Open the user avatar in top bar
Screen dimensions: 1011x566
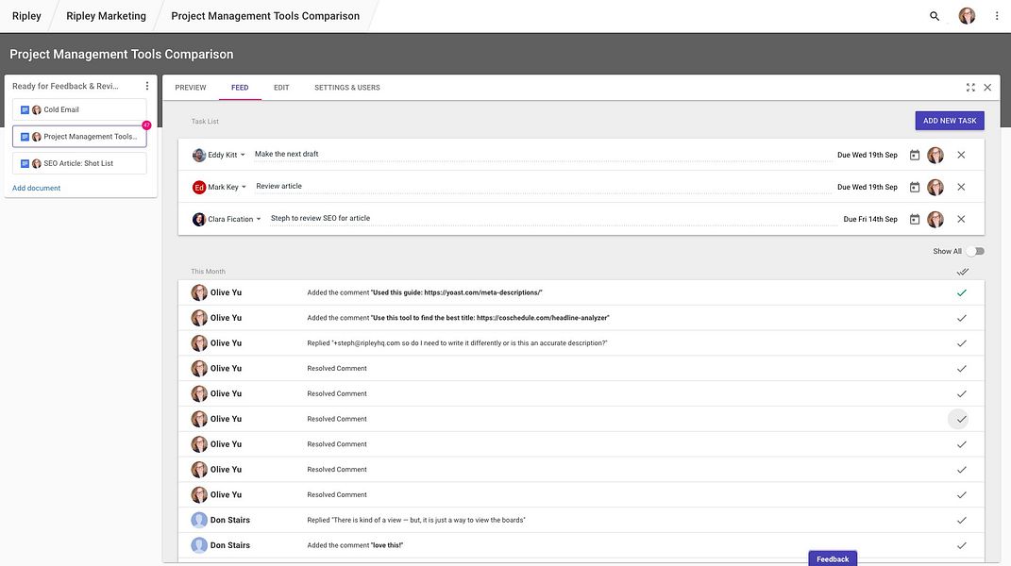pyautogui.click(x=967, y=16)
